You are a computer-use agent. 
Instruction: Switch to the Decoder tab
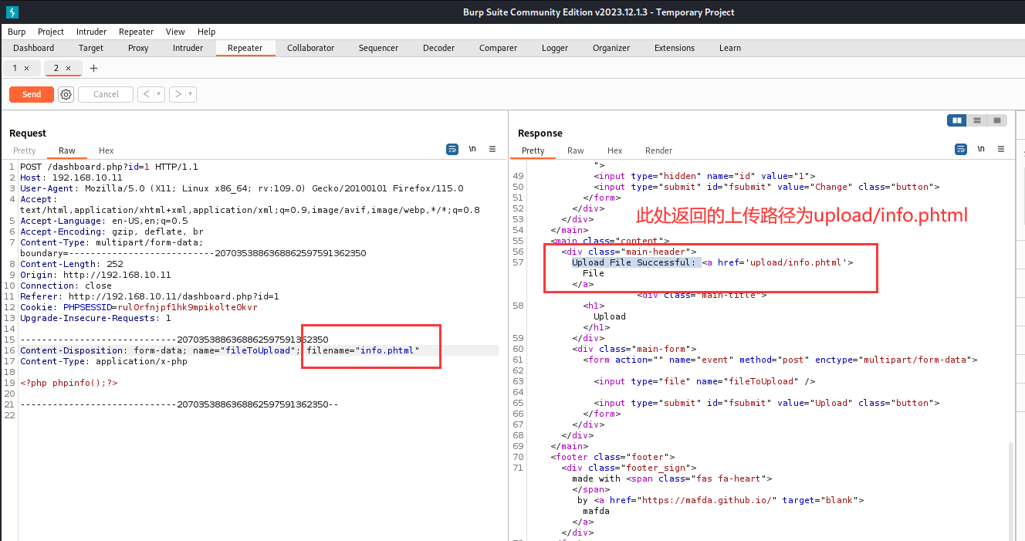(x=438, y=48)
